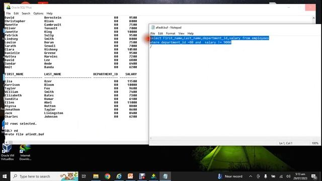The height and width of the screenshot is (181, 322).
Task: Open File Explorer from taskbar
Action: (x=96, y=176)
